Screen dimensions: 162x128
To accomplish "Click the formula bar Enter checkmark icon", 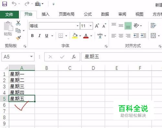I will click(x=62, y=57).
